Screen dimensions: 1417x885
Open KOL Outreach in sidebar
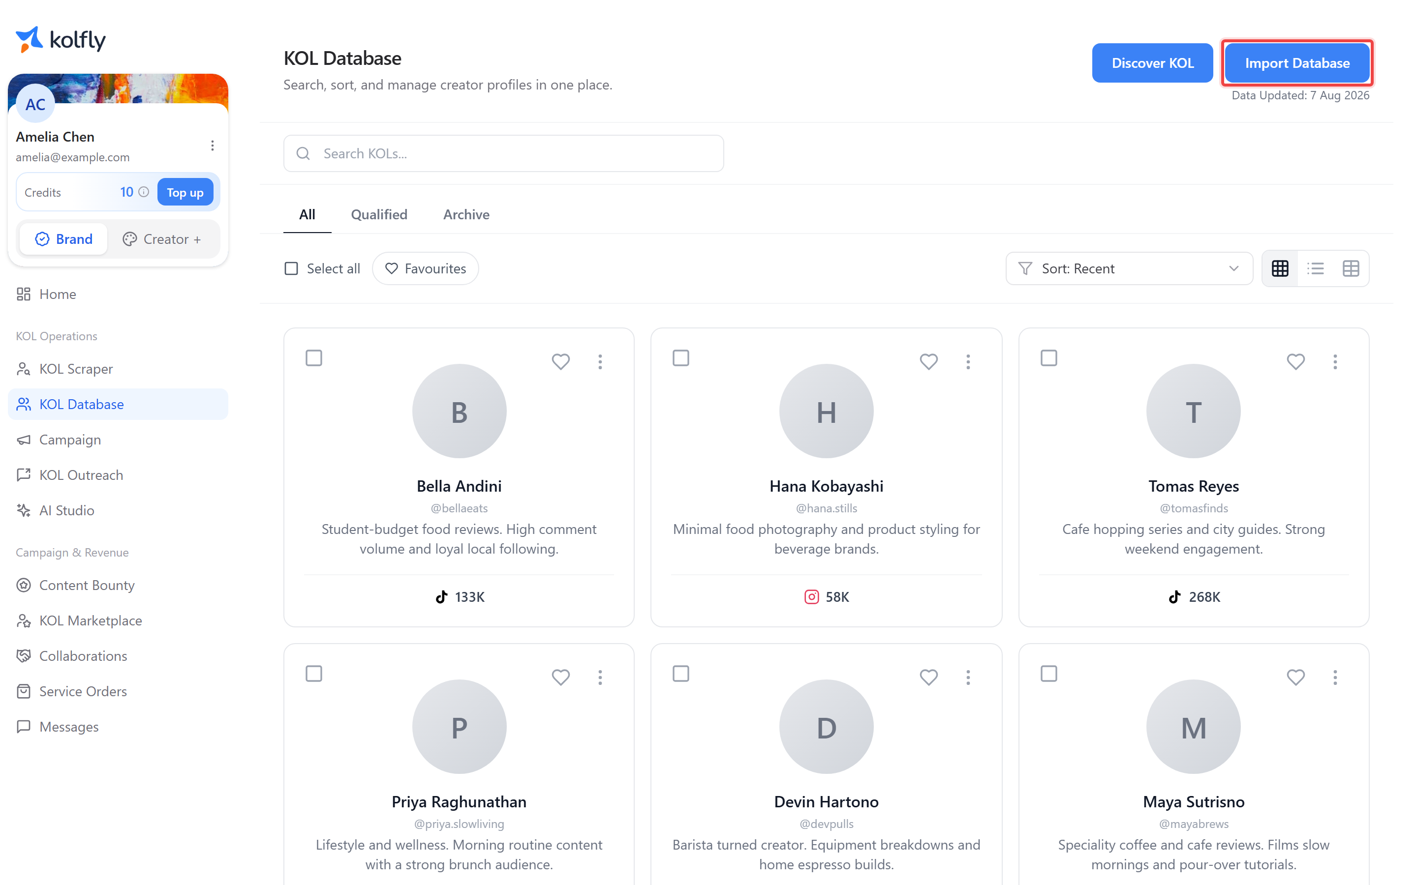pos(118,474)
